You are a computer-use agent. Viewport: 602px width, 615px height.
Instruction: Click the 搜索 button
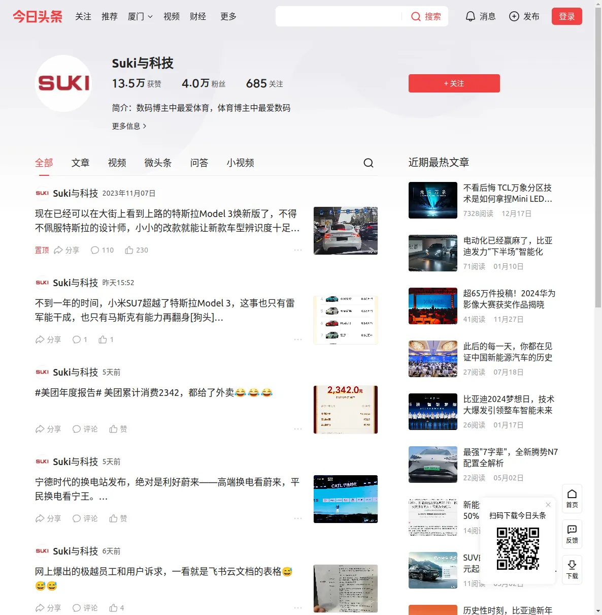(x=426, y=16)
